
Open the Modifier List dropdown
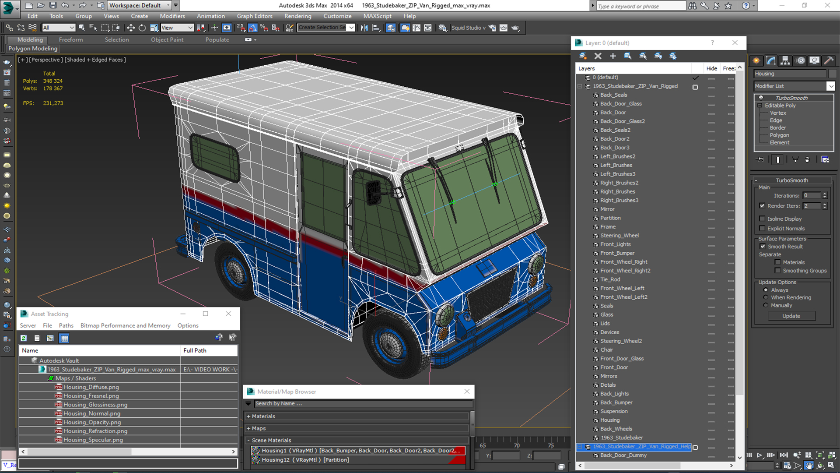(831, 86)
